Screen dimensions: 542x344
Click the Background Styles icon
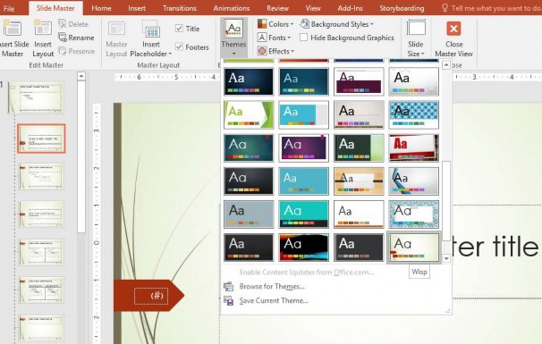tap(304, 24)
